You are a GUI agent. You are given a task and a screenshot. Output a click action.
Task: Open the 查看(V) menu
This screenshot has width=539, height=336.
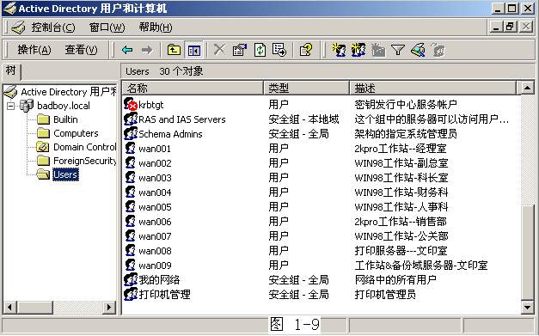click(81, 50)
